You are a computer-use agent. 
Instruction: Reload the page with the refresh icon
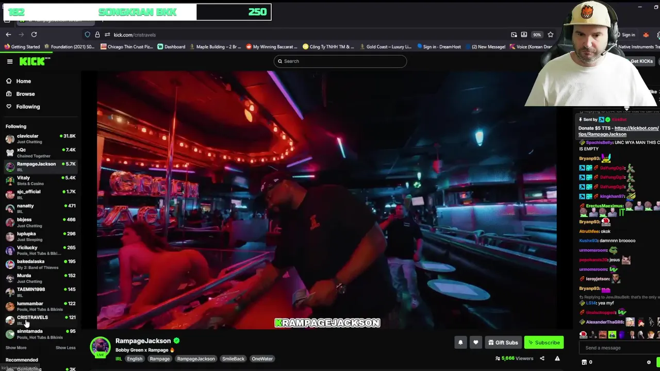pos(34,35)
